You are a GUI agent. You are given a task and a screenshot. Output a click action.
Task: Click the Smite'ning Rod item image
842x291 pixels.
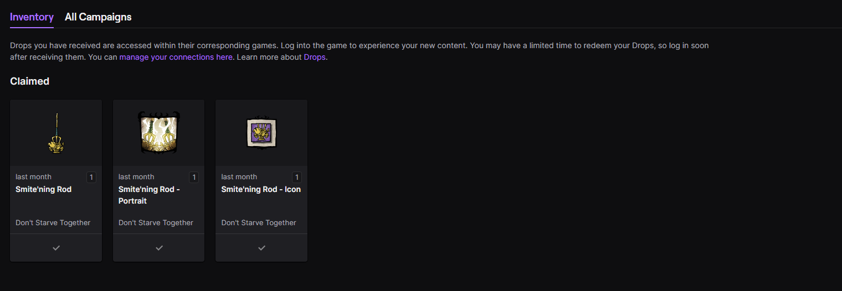(x=55, y=133)
